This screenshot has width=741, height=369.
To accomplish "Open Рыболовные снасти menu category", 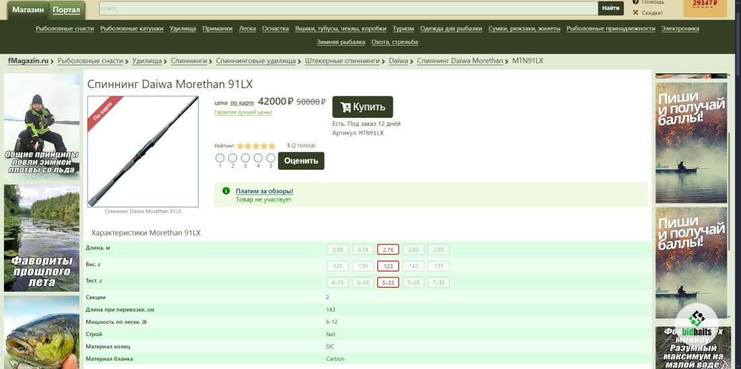I will pyautogui.click(x=65, y=28).
